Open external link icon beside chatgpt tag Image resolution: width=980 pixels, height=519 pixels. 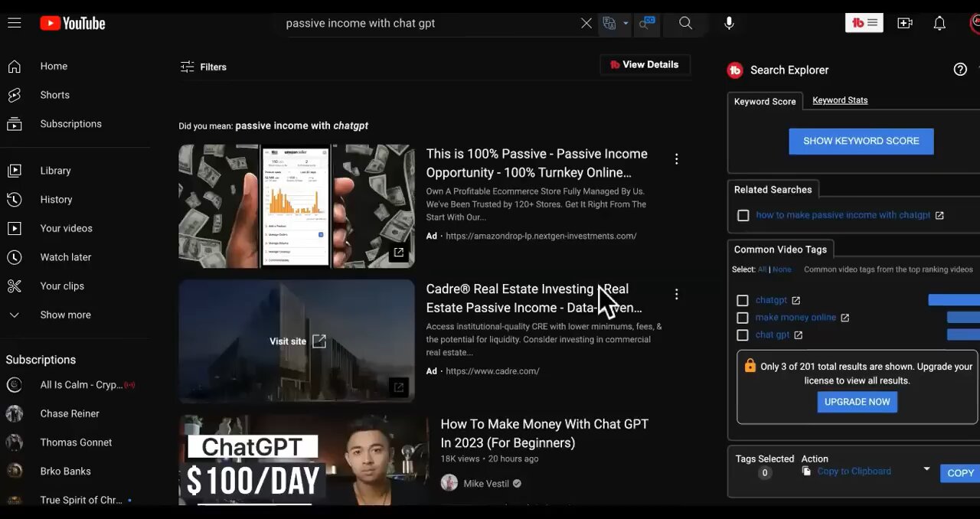[x=795, y=301]
